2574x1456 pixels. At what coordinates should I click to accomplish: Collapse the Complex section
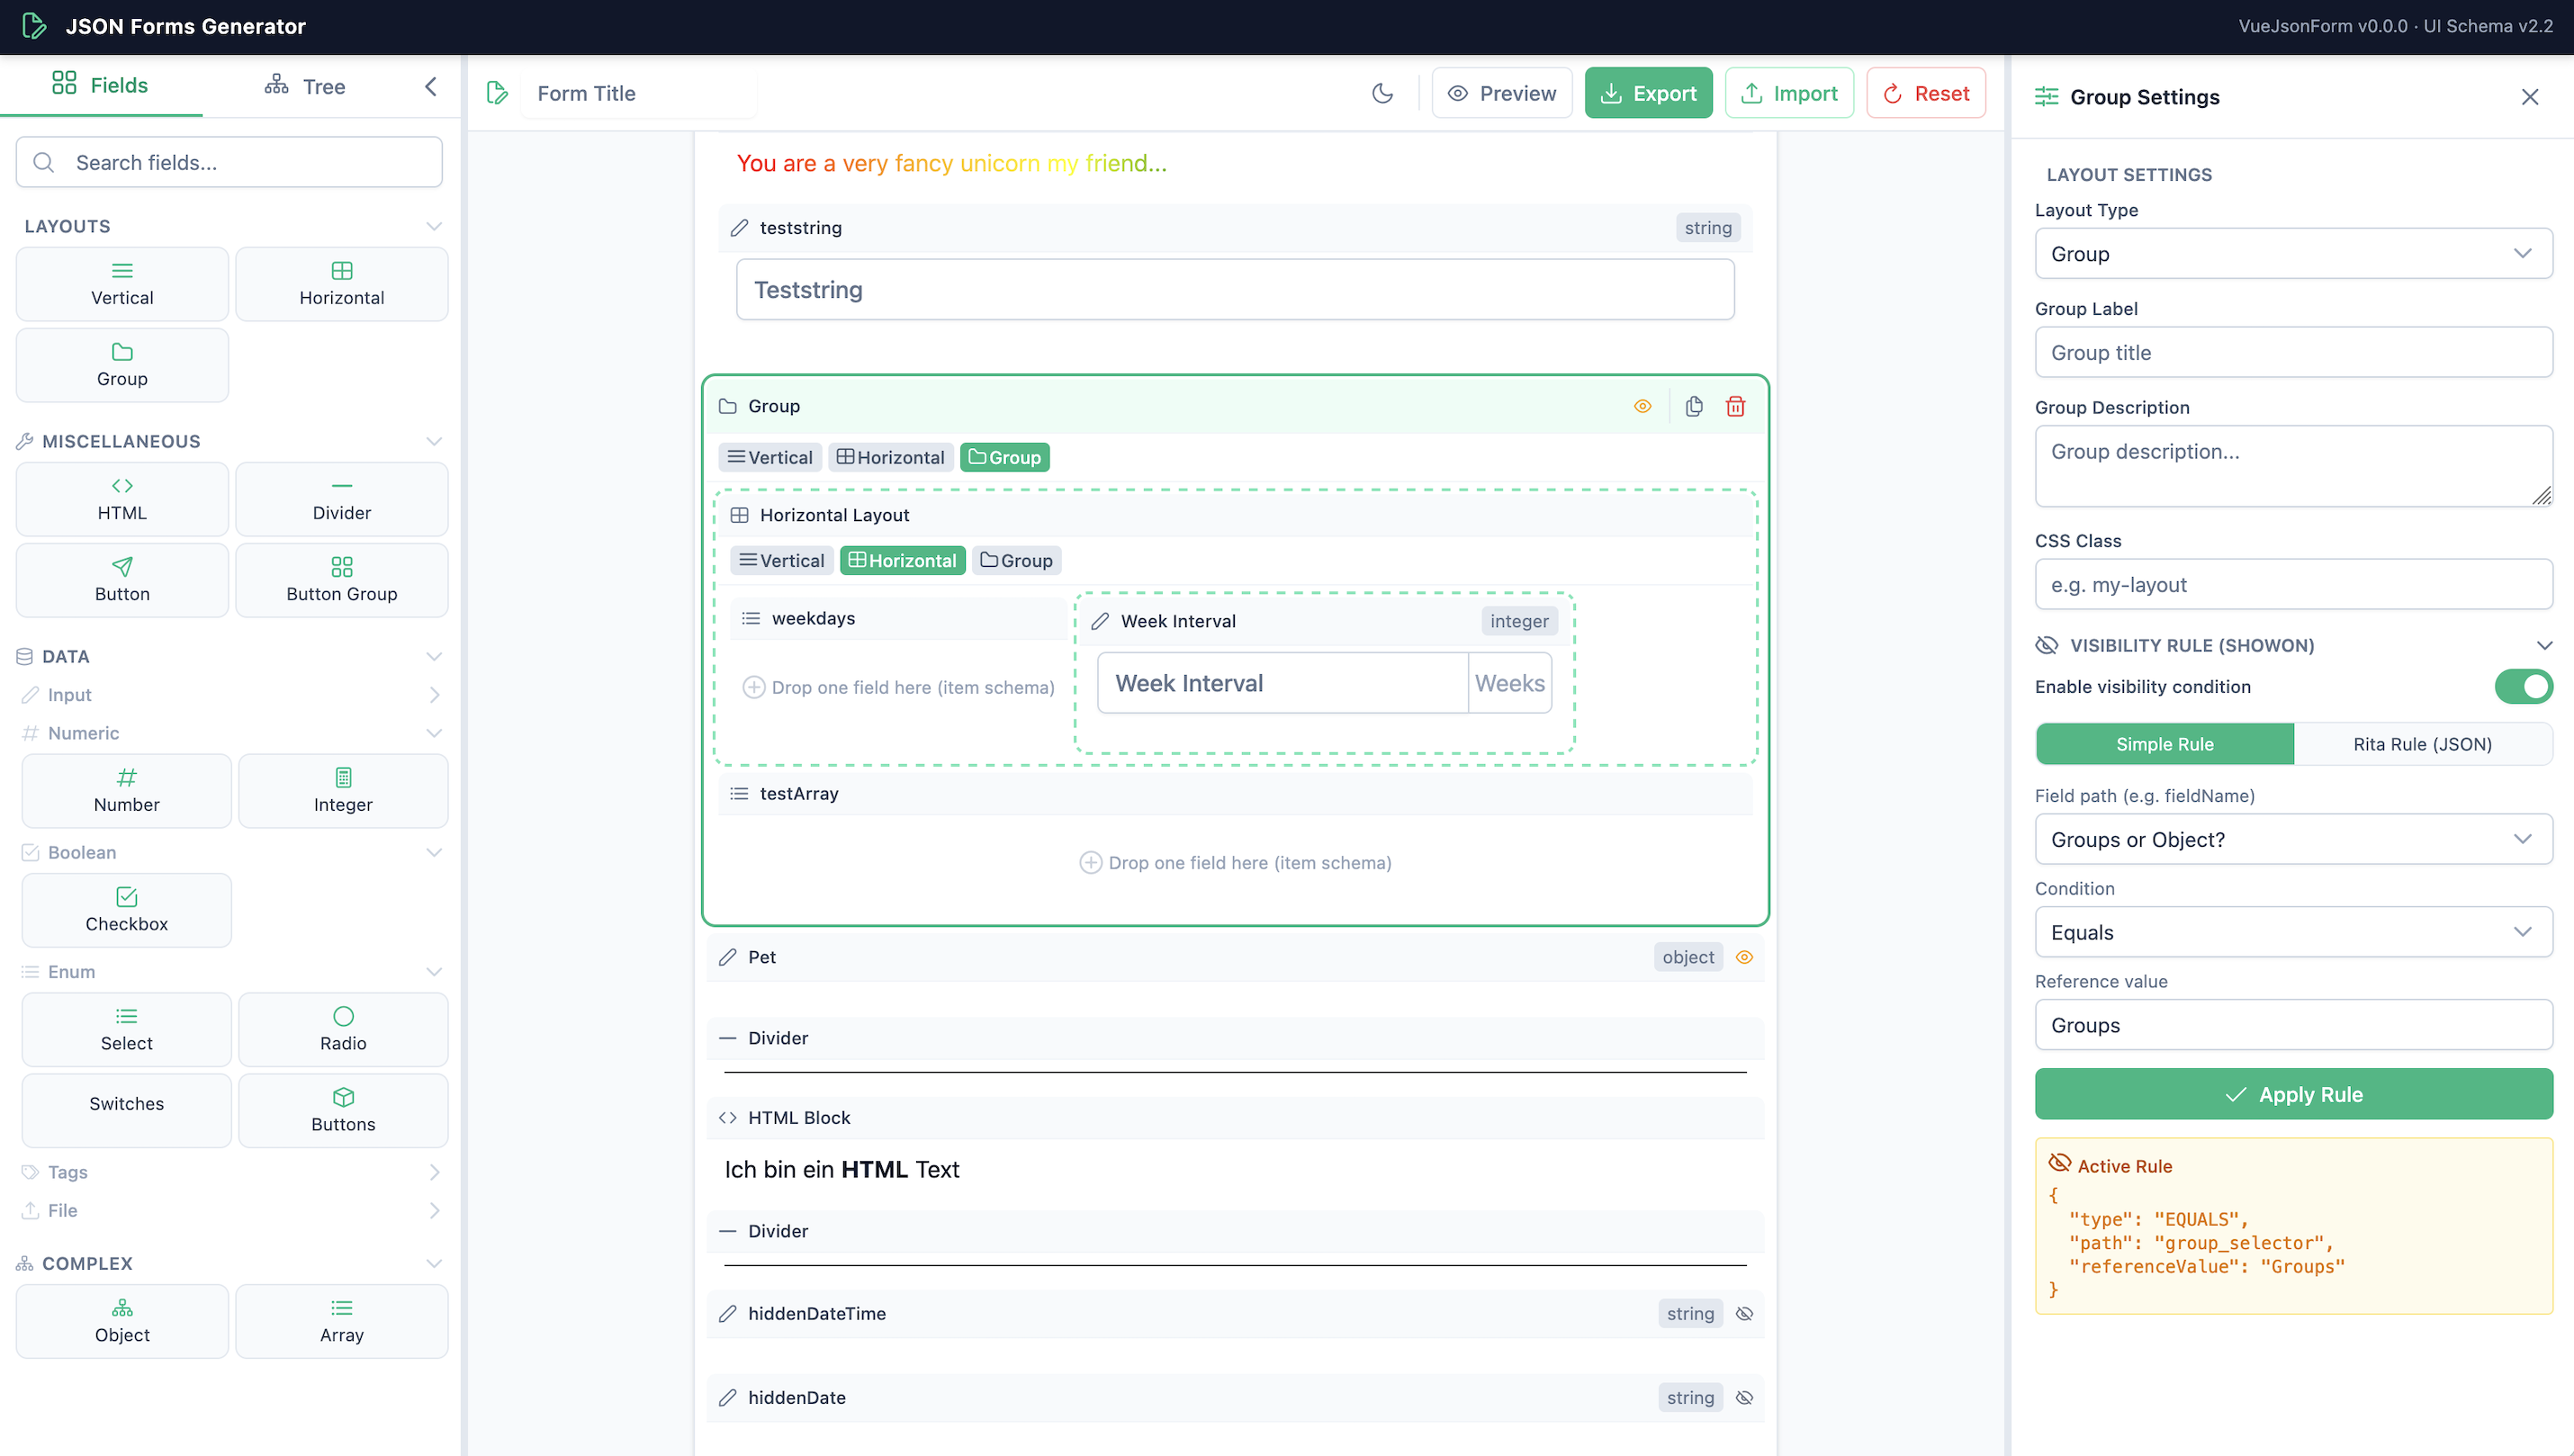tap(434, 1263)
